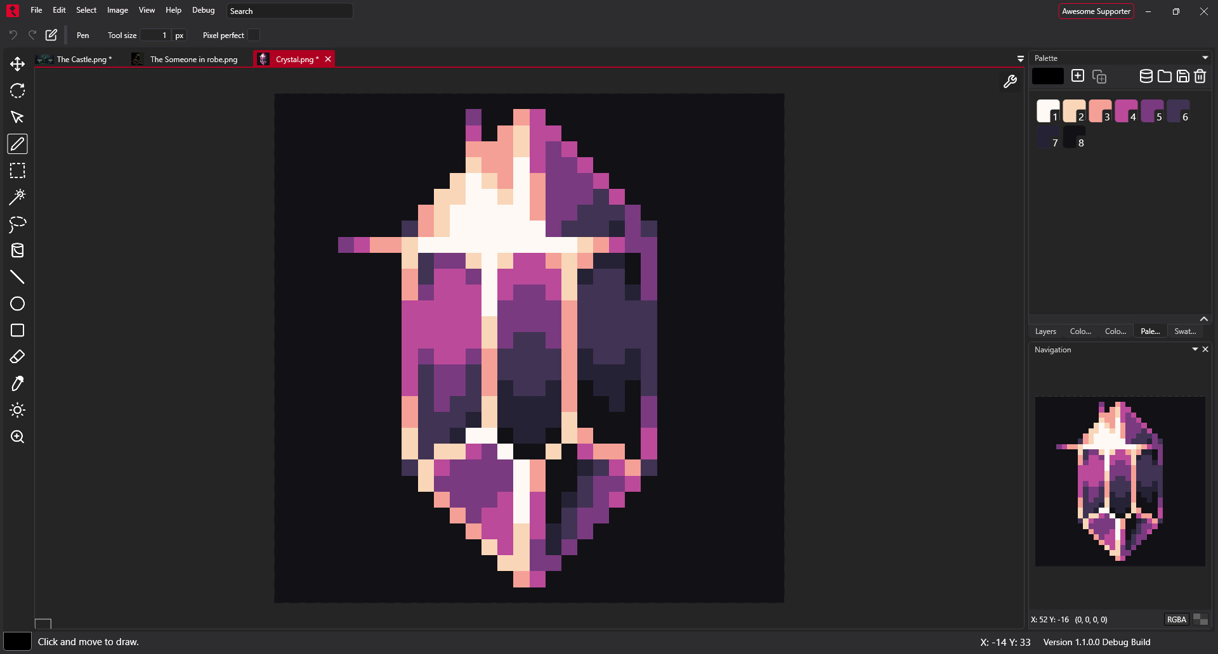Select the Ellipse tool

coord(17,304)
